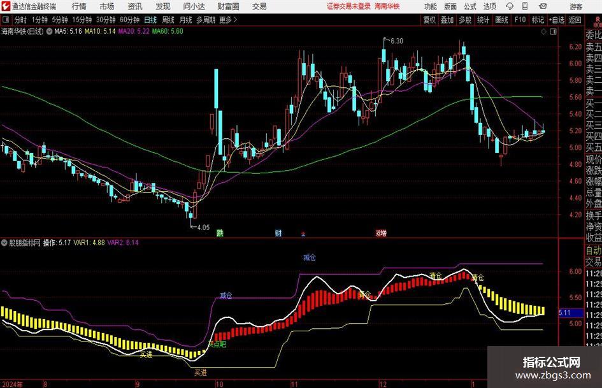Expand the 股朋指标网 indicator dropdown
Screen dimensions: 602x388
click(4, 243)
